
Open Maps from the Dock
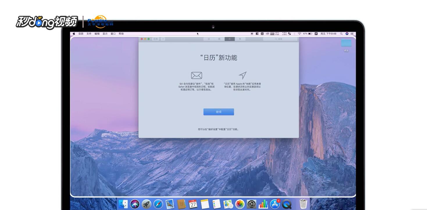pos(228,204)
